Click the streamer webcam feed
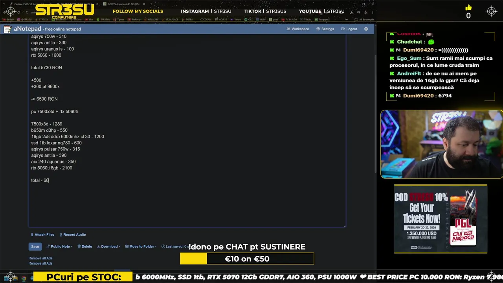The width and height of the screenshot is (503, 283). (x=442, y=144)
